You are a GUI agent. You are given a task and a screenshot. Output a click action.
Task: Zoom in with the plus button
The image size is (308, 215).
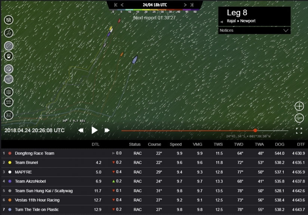[299, 106]
